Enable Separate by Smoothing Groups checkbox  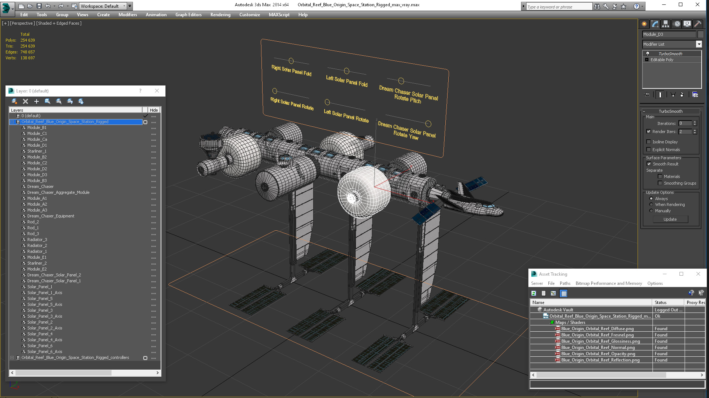pyautogui.click(x=660, y=183)
